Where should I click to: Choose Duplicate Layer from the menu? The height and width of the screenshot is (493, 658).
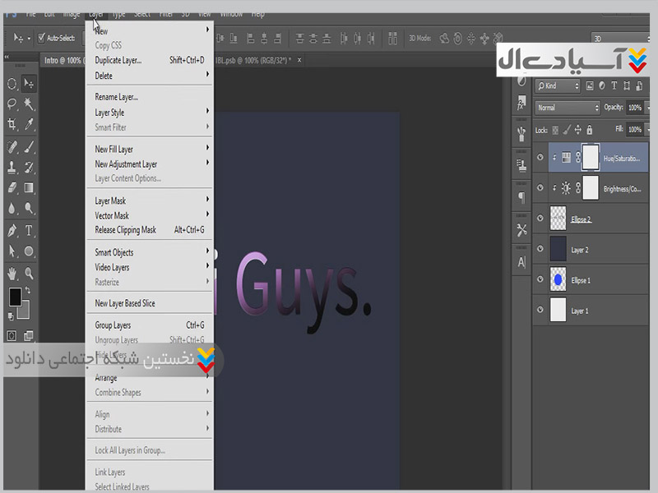click(118, 60)
